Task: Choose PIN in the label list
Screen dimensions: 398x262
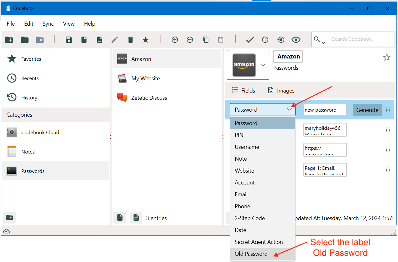Action: pyautogui.click(x=263, y=135)
